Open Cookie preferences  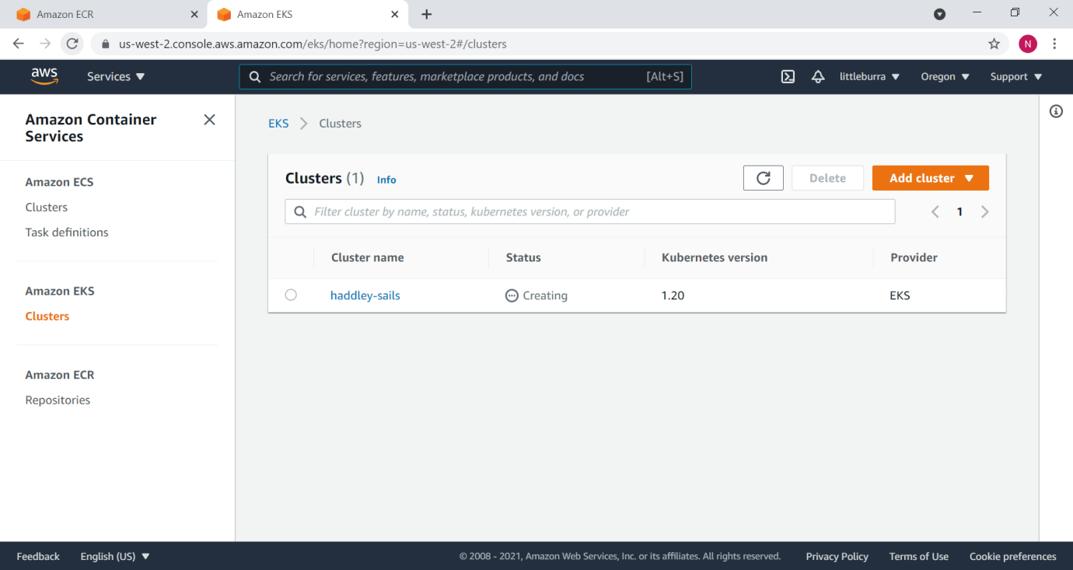coord(1012,556)
